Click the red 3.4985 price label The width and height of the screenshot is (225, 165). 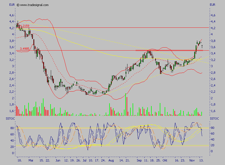click(x=25, y=49)
